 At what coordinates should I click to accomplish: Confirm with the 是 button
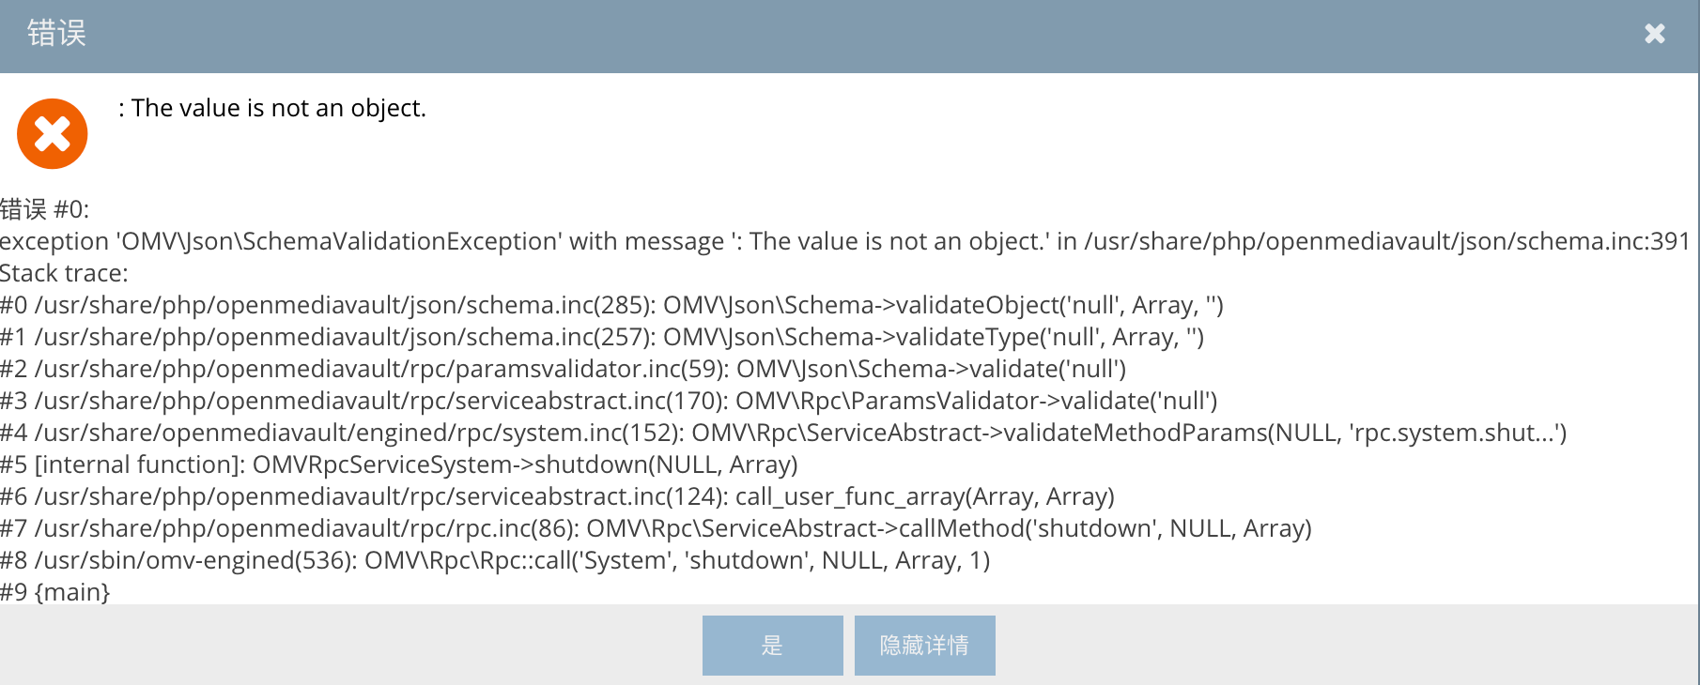coord(772,646)
